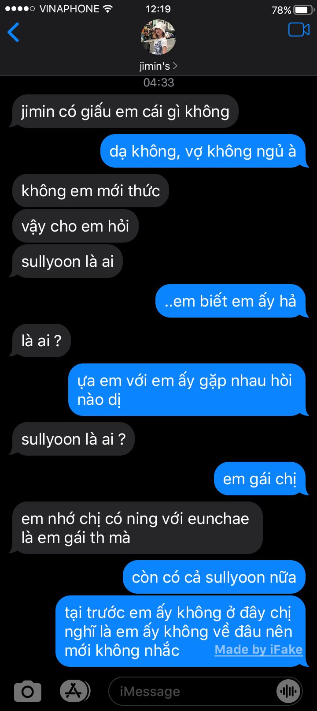Open the Made by iFake link
The height and width of the screenshot is (711, 317).
click(x=258, y=650)
